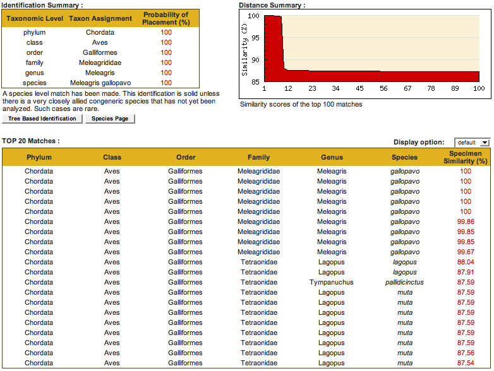Click the Tree Based Identification button
Viewport: 494px width, 371px height.
[42, 119]
